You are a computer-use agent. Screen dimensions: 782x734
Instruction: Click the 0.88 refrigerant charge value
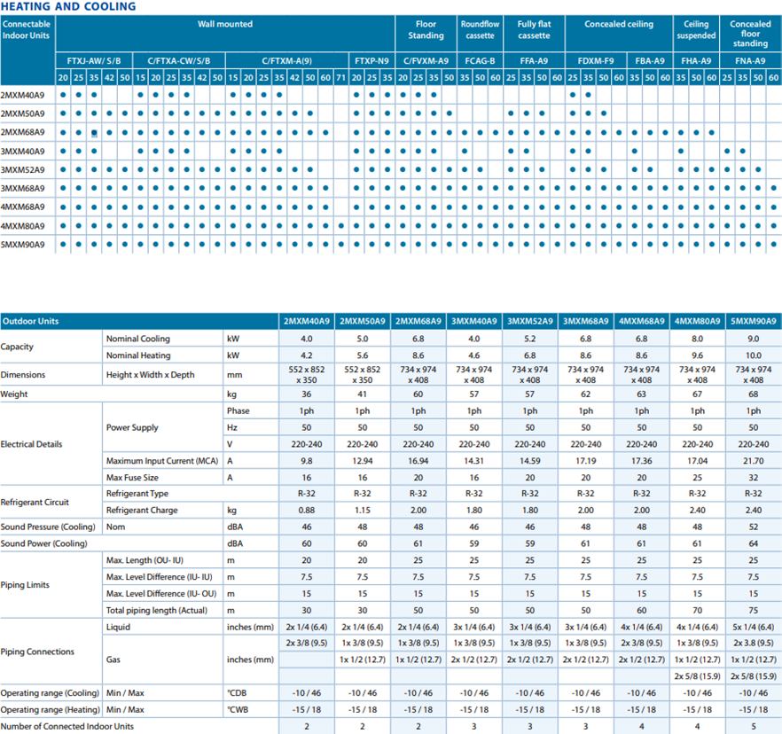(x=306, y=511)
